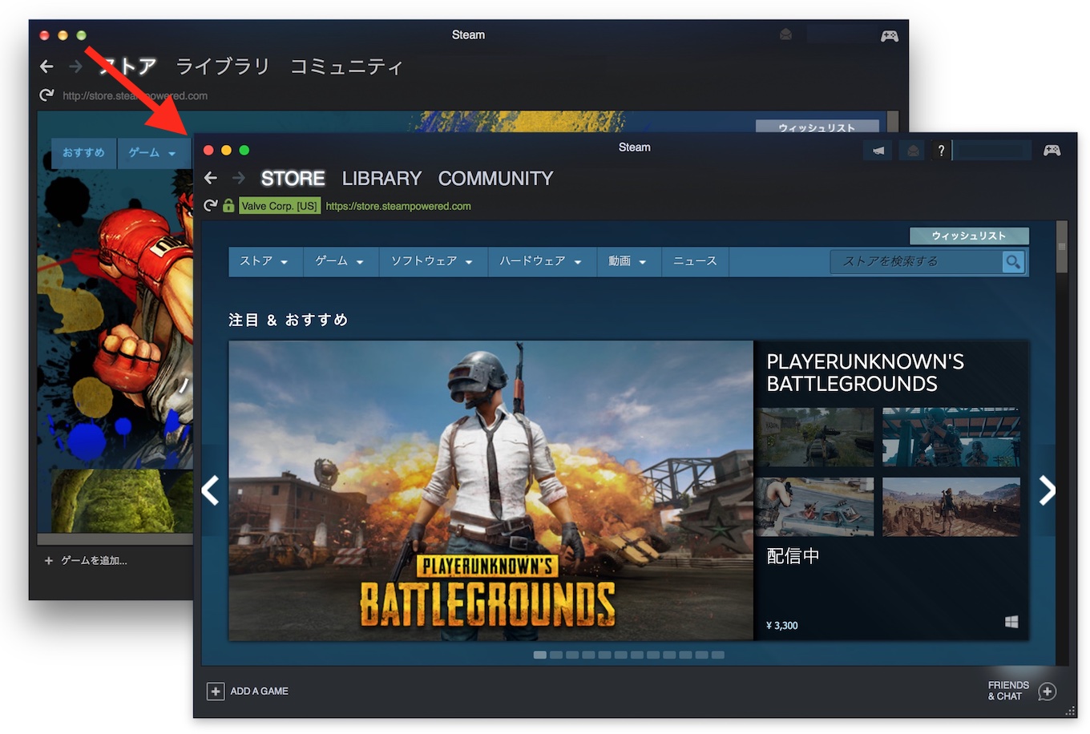Viewport: 1090px width, 734px height.
Task: Click the Add a Game plus icon
Action: click(x=216, y=692)
